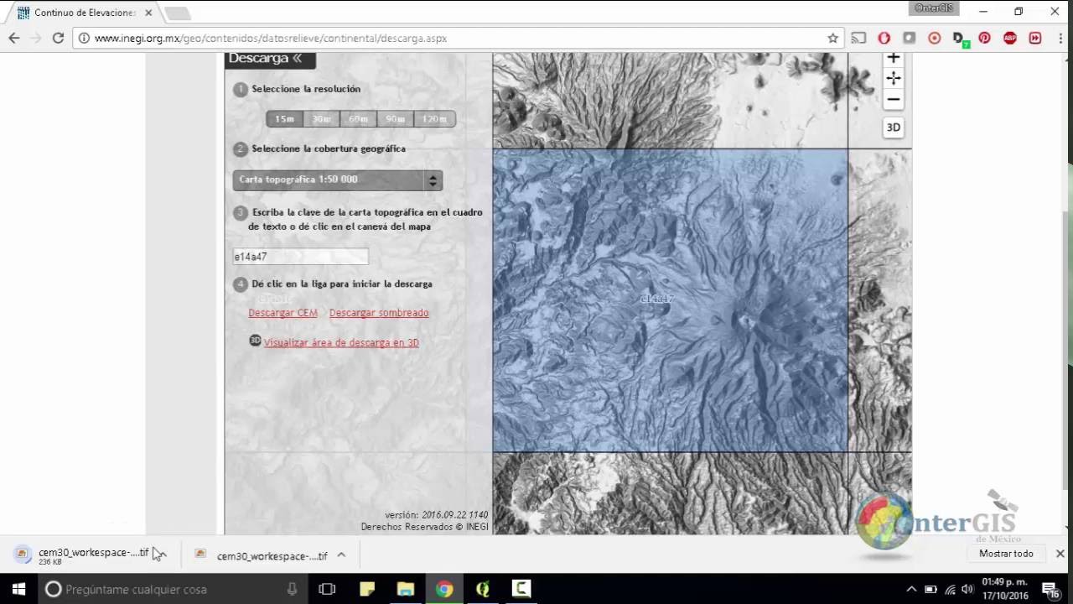
Task: Click the highlighted e14a47 map tile
Action: point(670,300)
